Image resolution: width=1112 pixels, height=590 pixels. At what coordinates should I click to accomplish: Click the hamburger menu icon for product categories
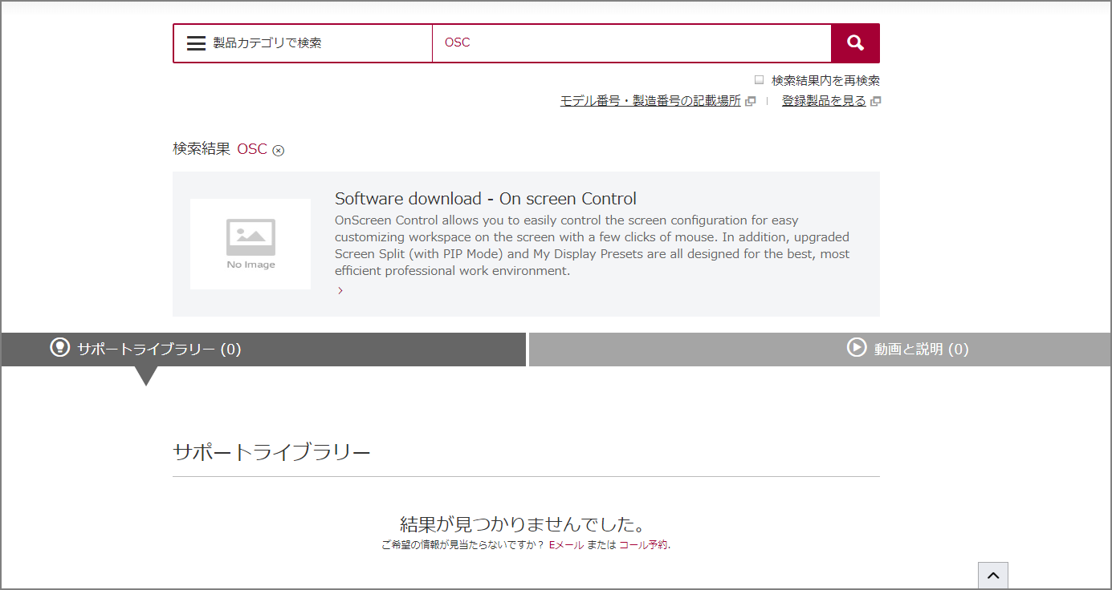[x=197, y=43]
